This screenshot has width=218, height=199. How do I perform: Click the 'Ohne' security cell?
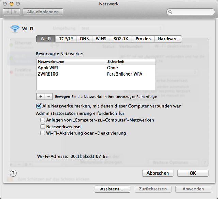(x=112, y=68)
